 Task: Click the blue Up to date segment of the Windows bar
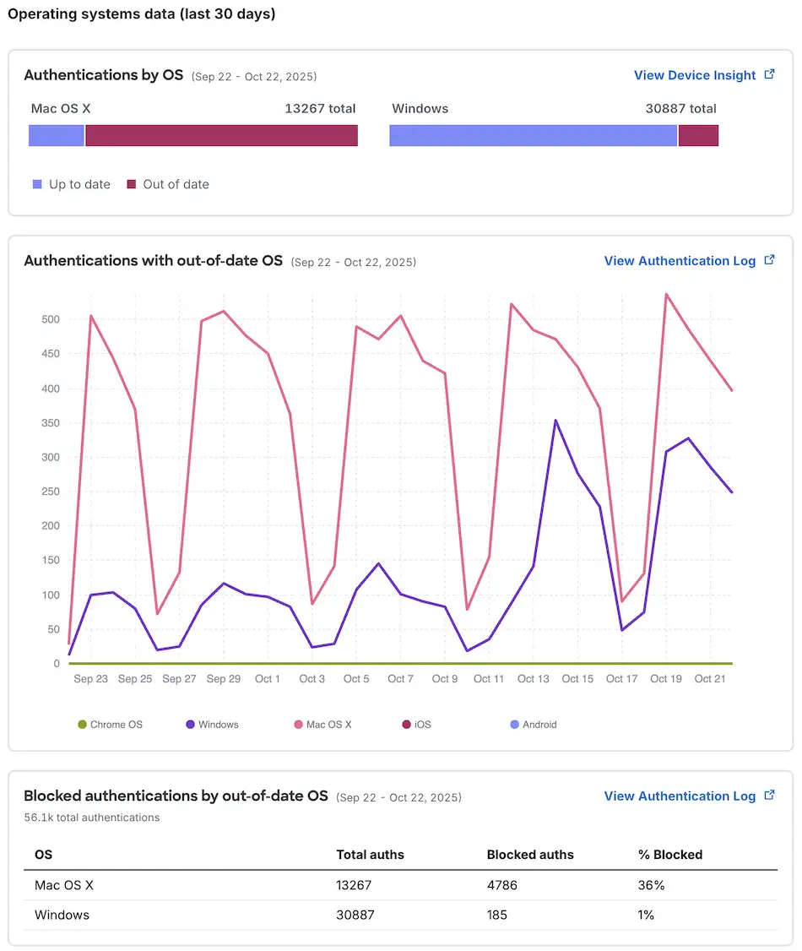tap(532, 135)
